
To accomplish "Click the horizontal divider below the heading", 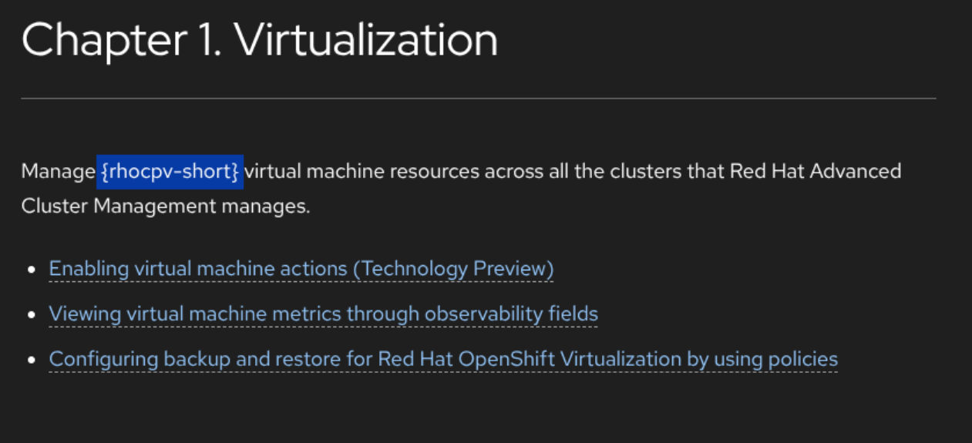I will pyautogui.click(x=478, y=99).
